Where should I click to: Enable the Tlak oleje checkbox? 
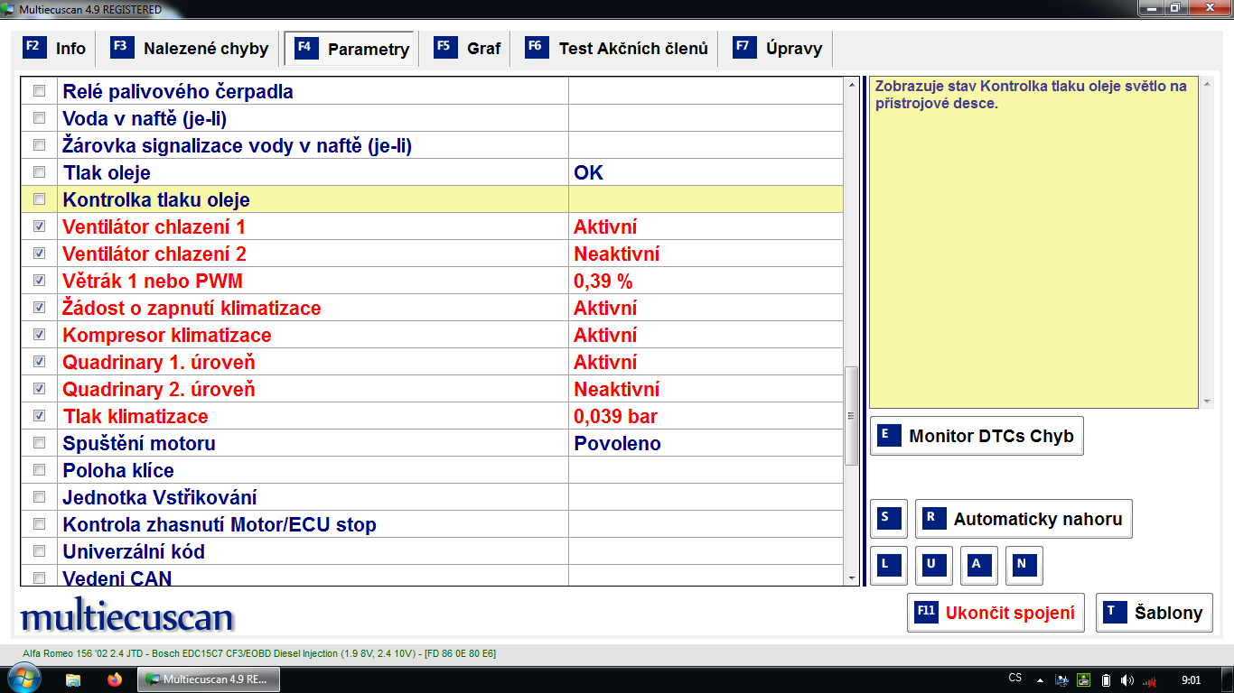click(39, 172)
